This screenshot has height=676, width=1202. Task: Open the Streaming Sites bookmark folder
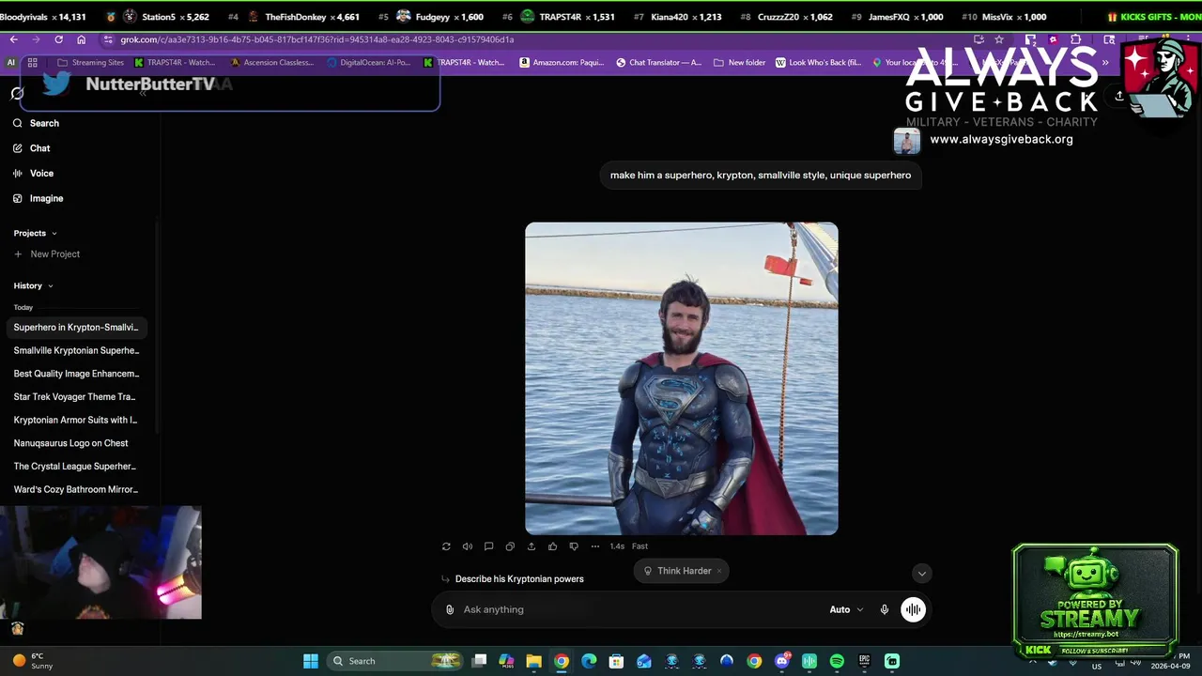point(91,63)
